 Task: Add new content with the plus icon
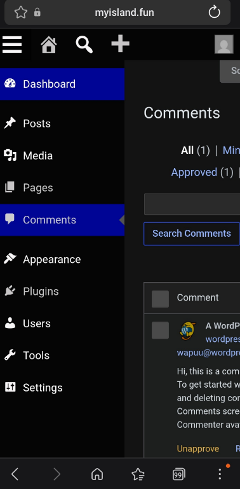pyautogui.click(x=120, y=44)
